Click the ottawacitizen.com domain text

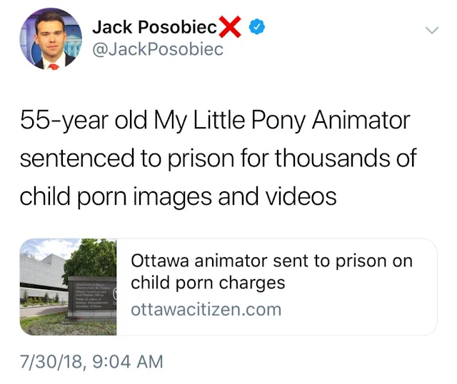coord(206,310)
